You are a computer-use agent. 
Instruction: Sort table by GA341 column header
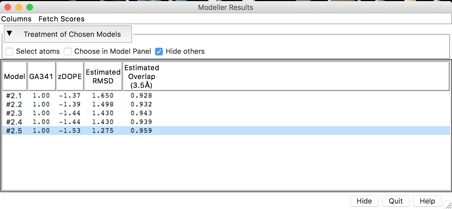(41, 77)
